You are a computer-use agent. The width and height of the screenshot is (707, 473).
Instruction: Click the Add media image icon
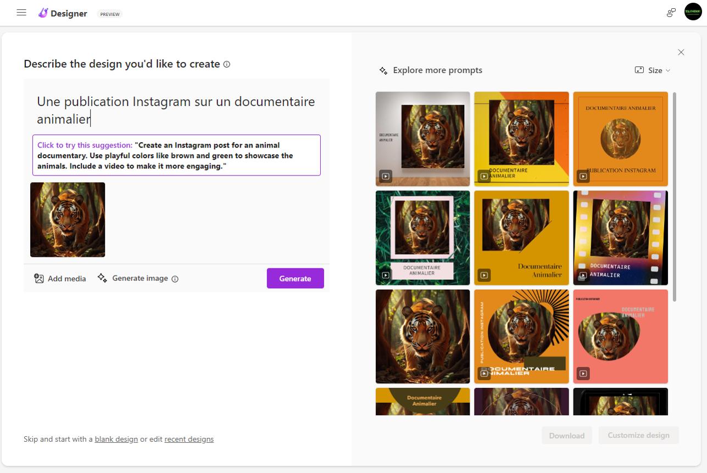(x=38, y=278)
